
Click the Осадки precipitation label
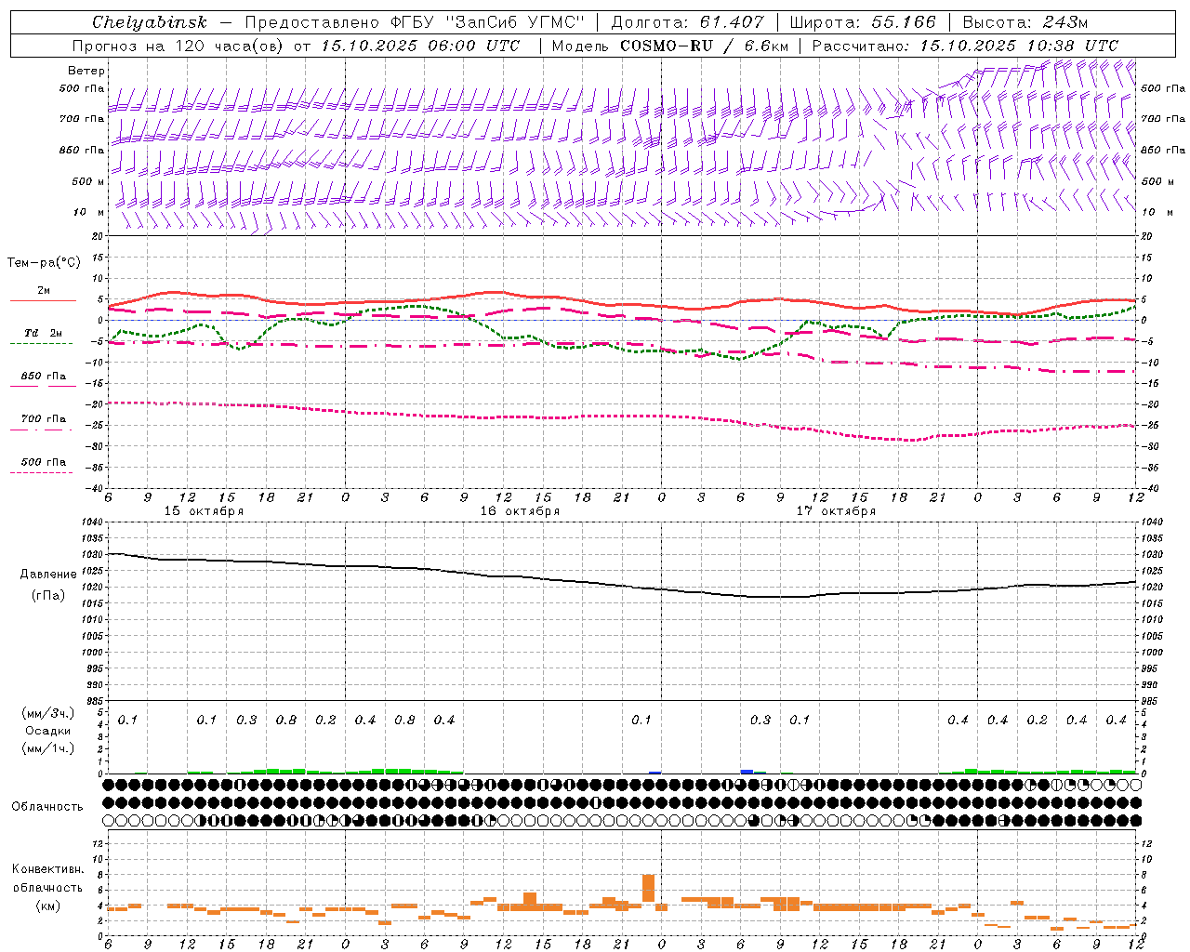click(x=48, y=731)
